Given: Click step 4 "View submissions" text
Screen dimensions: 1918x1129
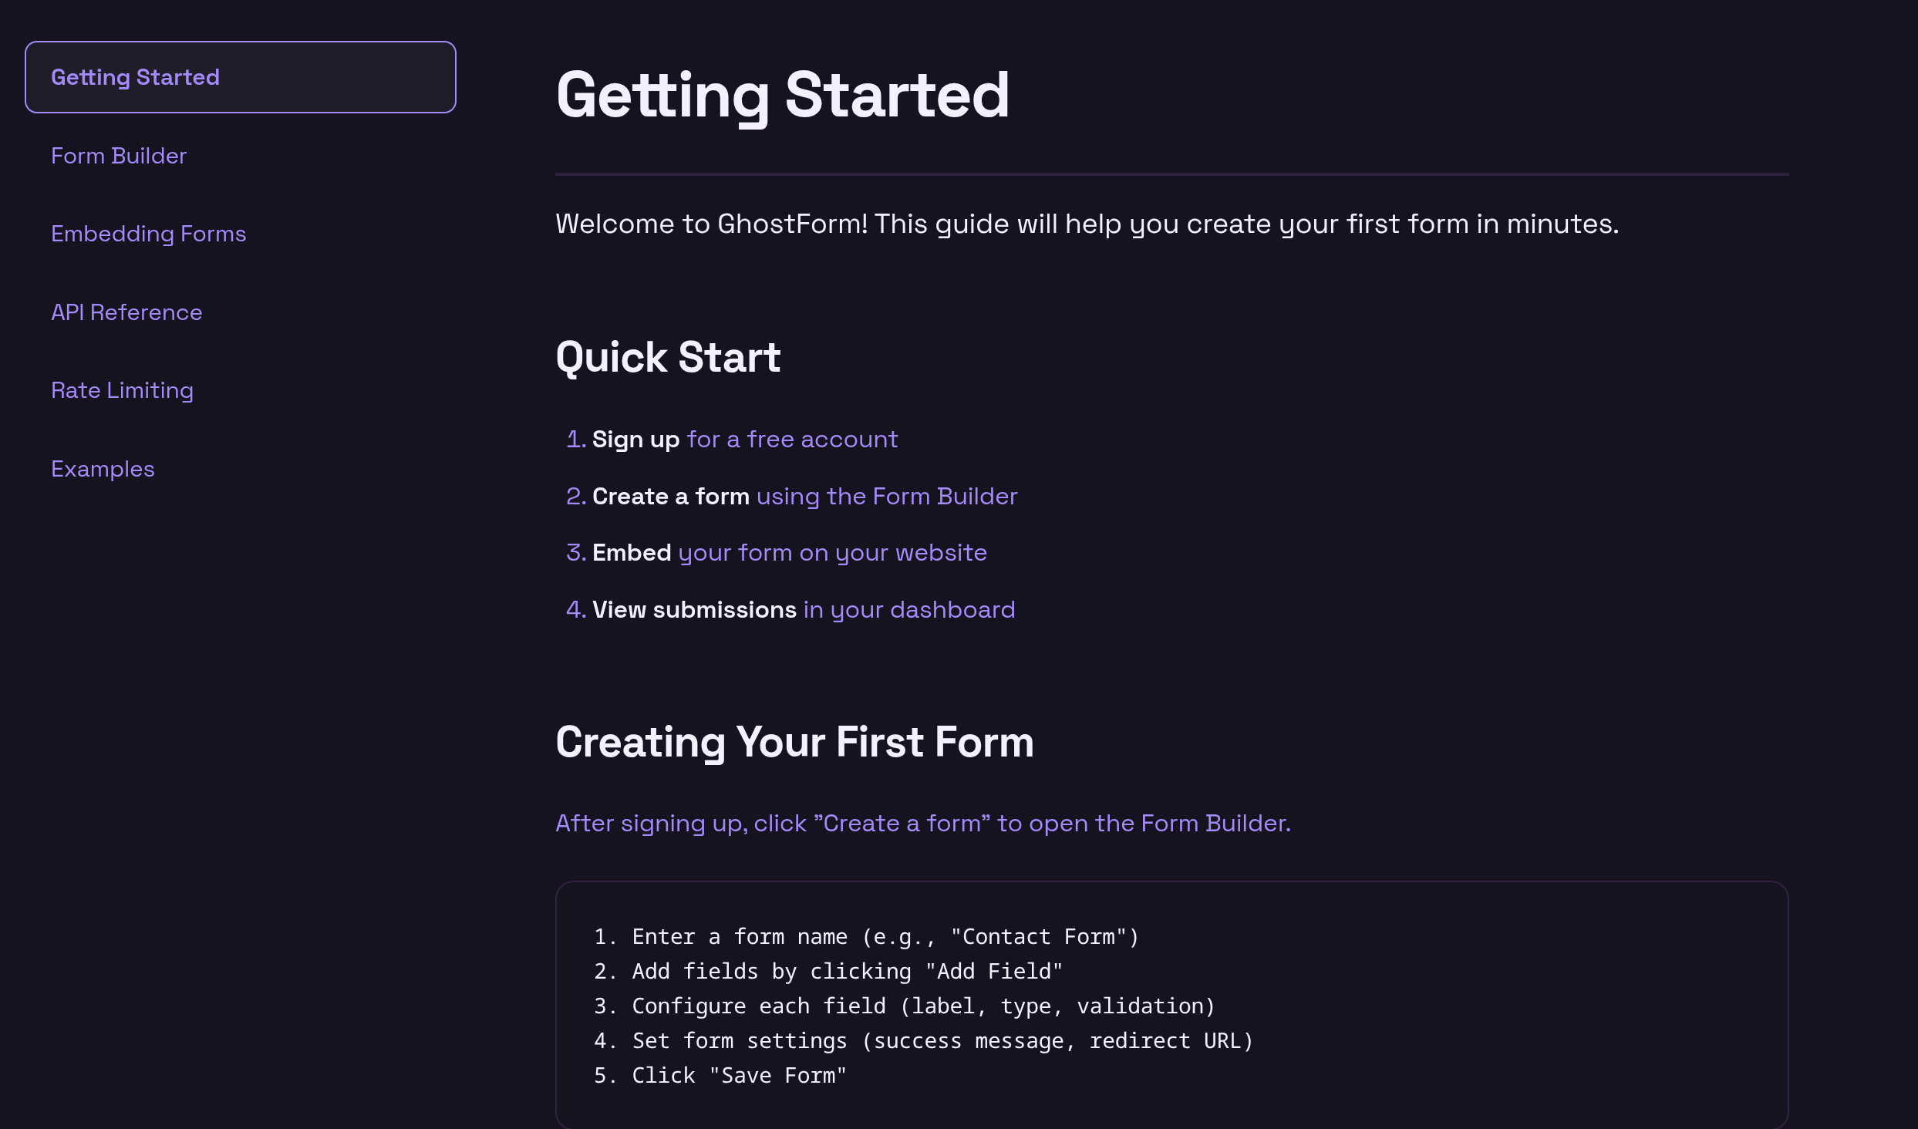Looking at the screenshot, I should pos(694,609).
